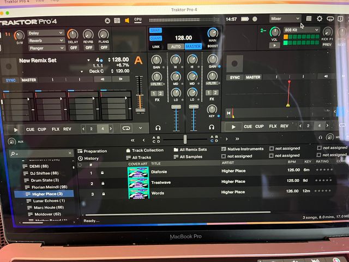
Task: Open the All Remix Sets folder
Action: coord(190,150)
